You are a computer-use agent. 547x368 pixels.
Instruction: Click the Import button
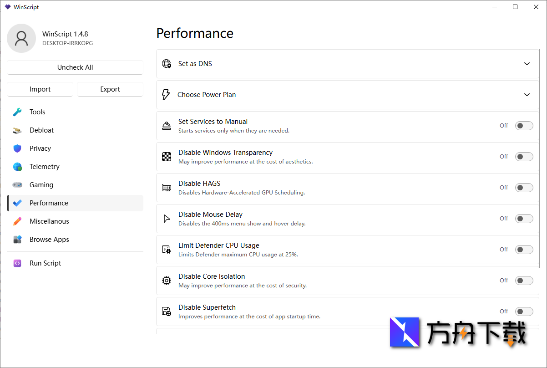tap(40, 89)
